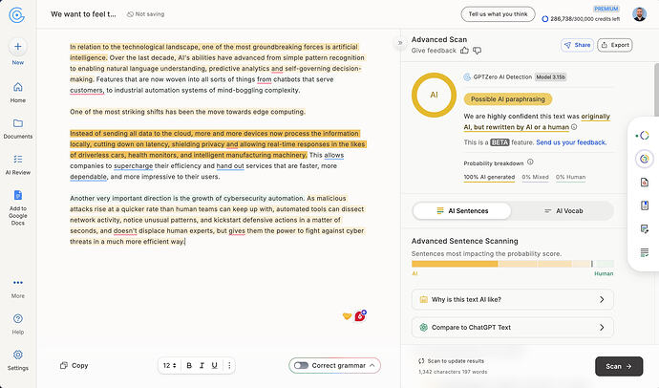Expand Why is this text AI like
659x388 pixels.
click(512, 299)
